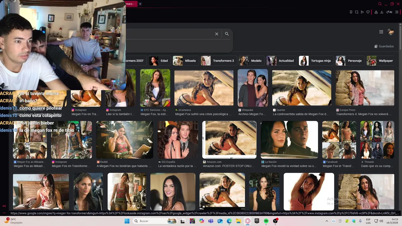The image size is (402, 226).
Task: Open Microsoft Teams from taskbar
Action: (211, 221)
